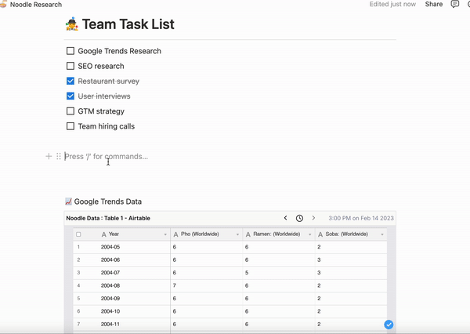This screenshot has width=470, height=334.
Task: Expand Soba: (Worldwide) column menu
Action: pos(382,234)
